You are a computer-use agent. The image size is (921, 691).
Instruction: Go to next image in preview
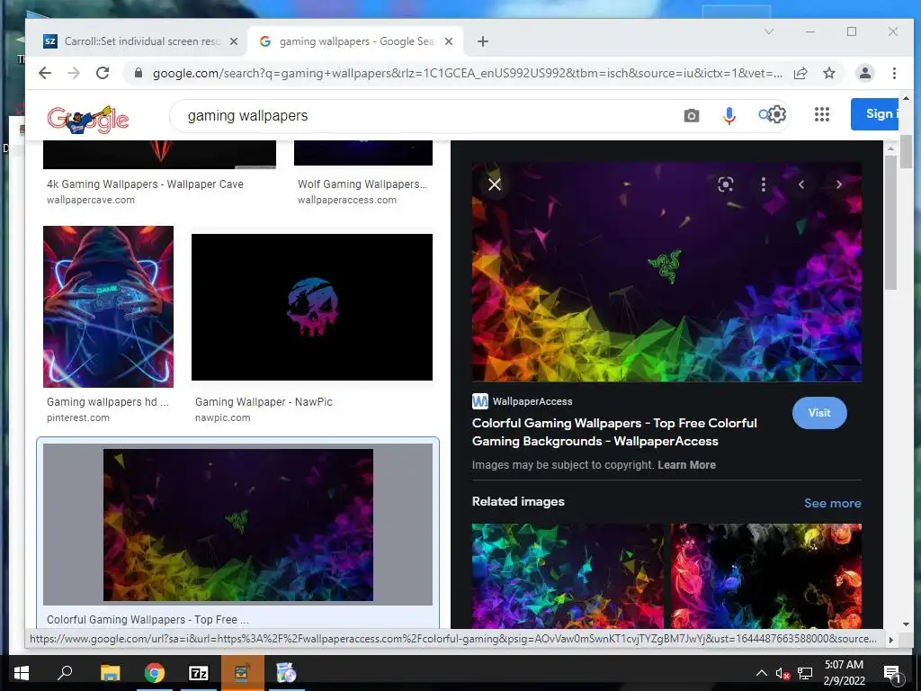coord(839,184)
